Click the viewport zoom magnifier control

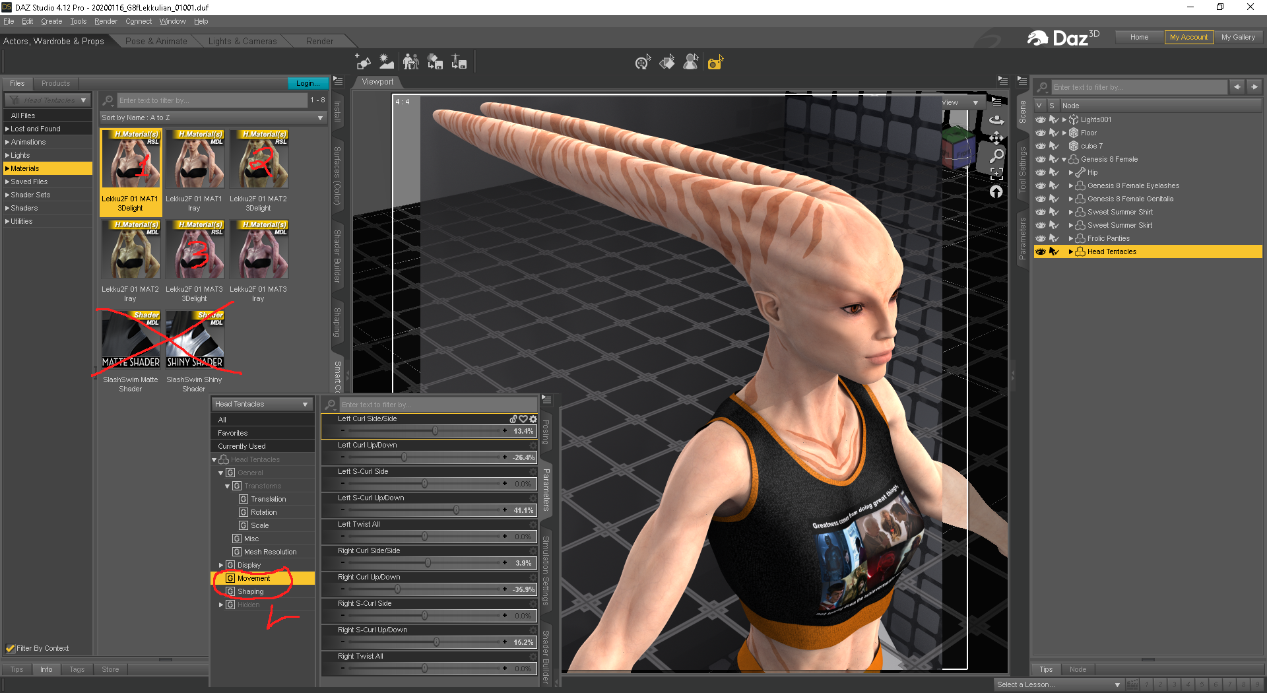click(x=996, y=156)
